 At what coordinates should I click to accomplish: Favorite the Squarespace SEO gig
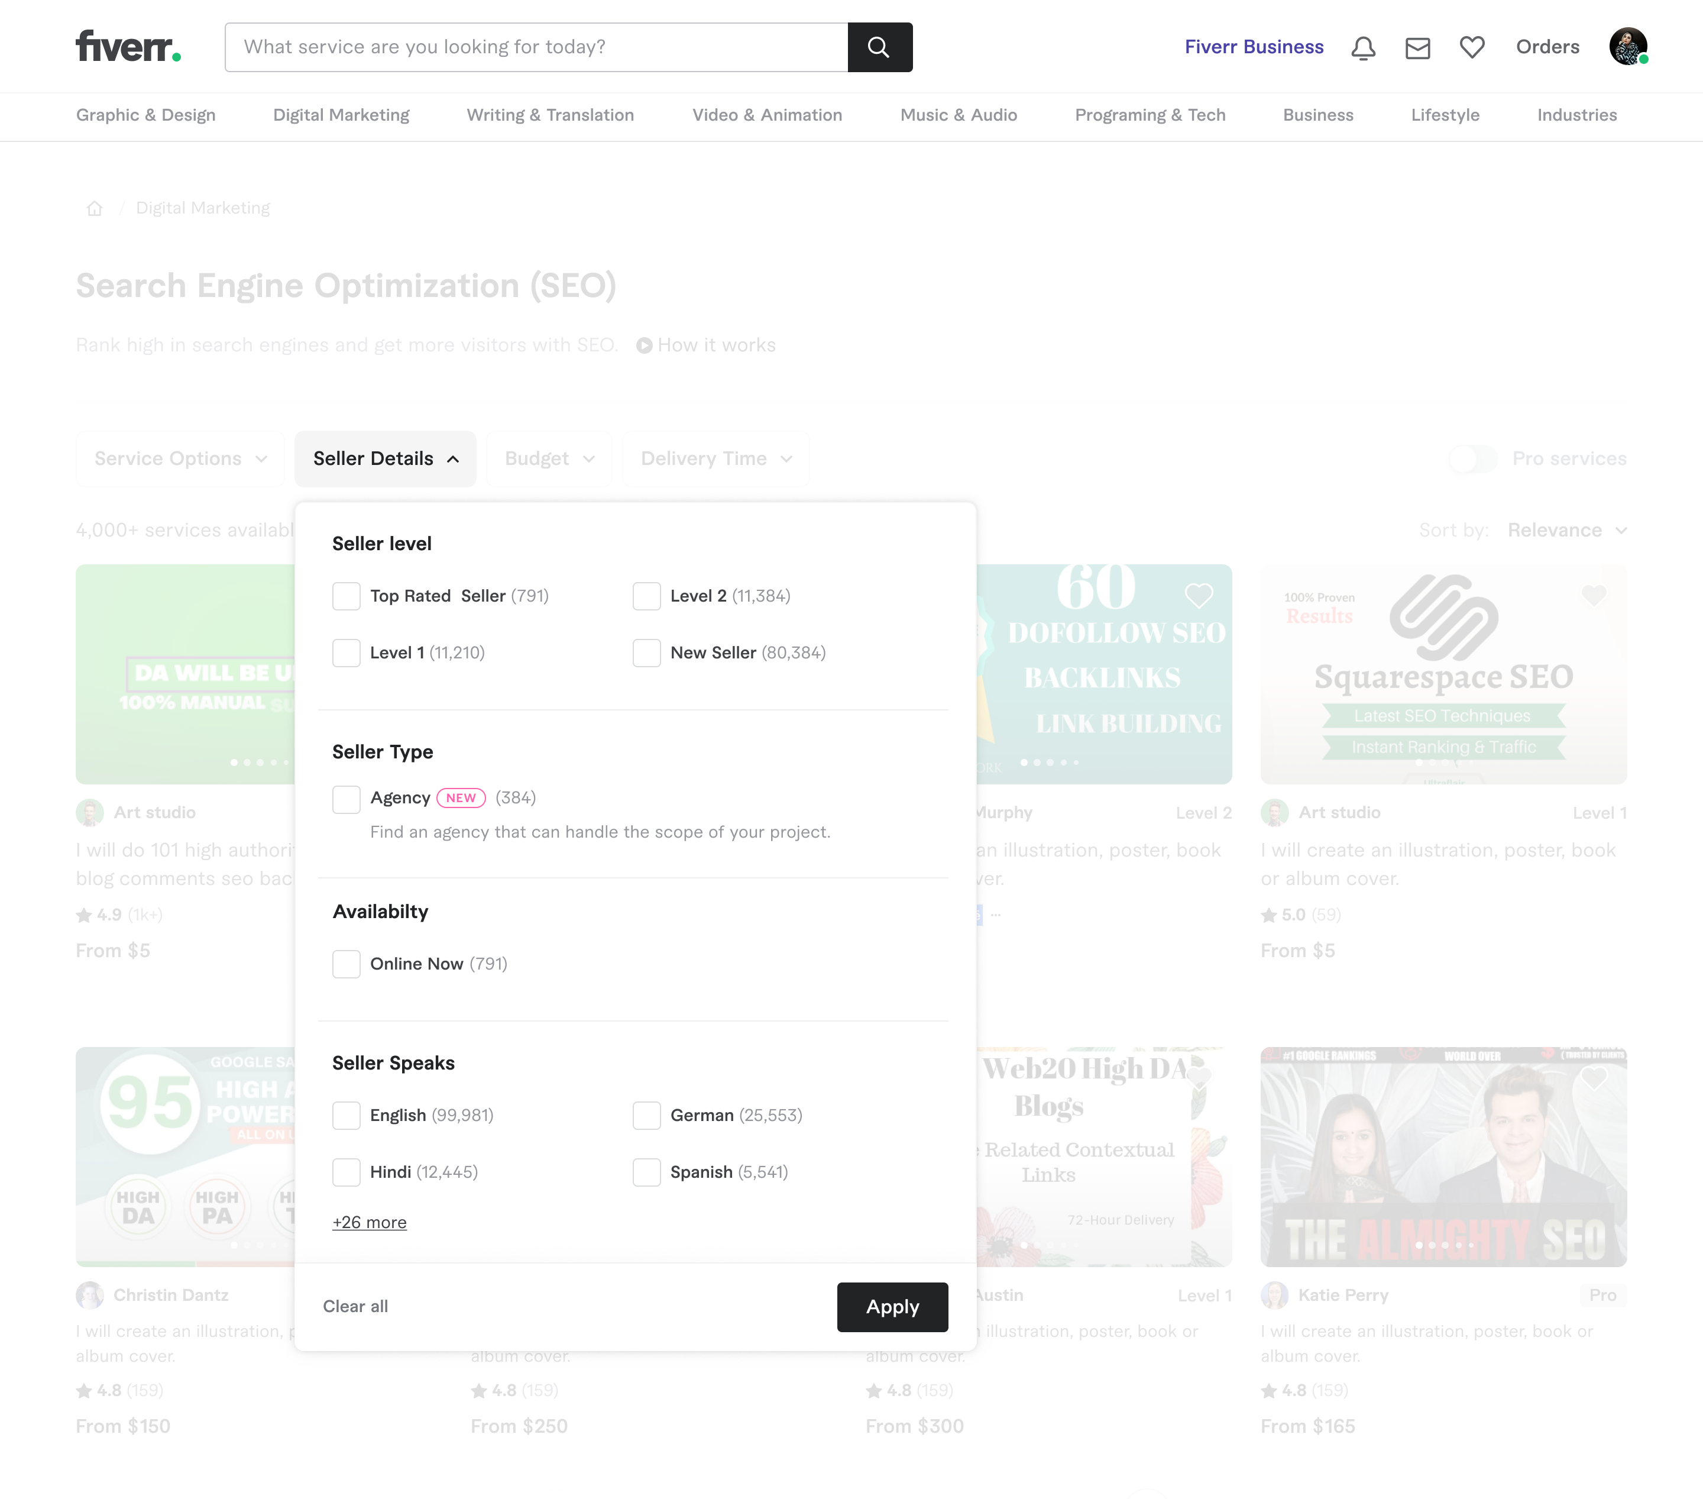coord(1593,595)
